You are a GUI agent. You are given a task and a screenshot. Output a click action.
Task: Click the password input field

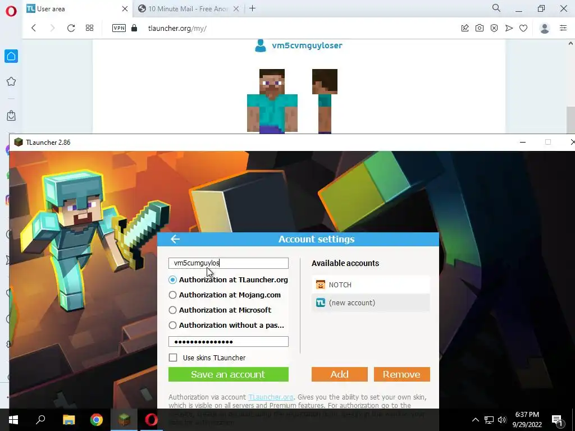click(228, 342)
